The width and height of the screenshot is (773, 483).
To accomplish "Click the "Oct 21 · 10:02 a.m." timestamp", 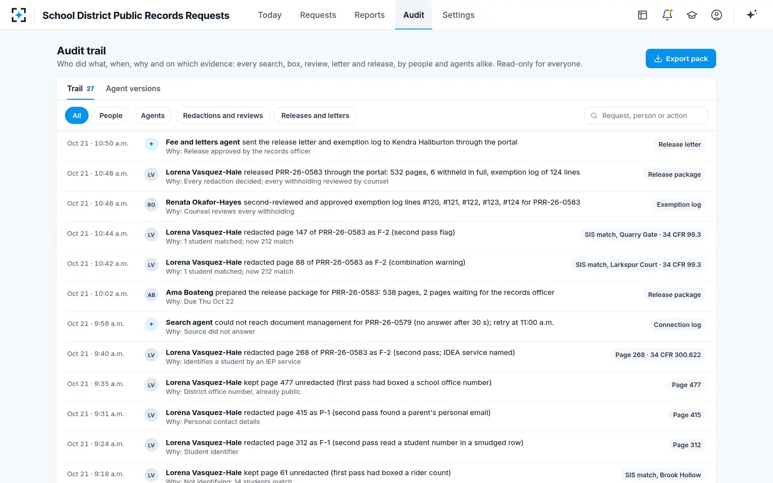I will (x=98, y=294).
